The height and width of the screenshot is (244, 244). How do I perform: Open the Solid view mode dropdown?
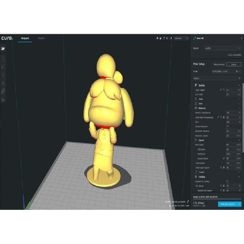coord(181,38)
